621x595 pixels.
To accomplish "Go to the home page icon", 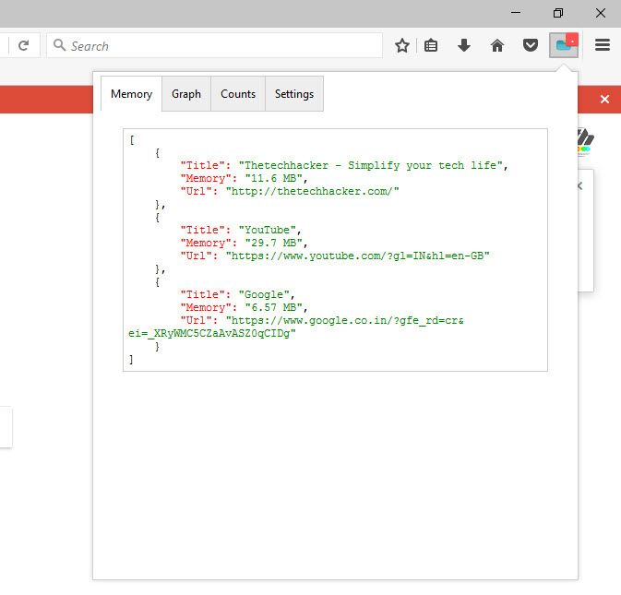I will (x=497, y=45).
